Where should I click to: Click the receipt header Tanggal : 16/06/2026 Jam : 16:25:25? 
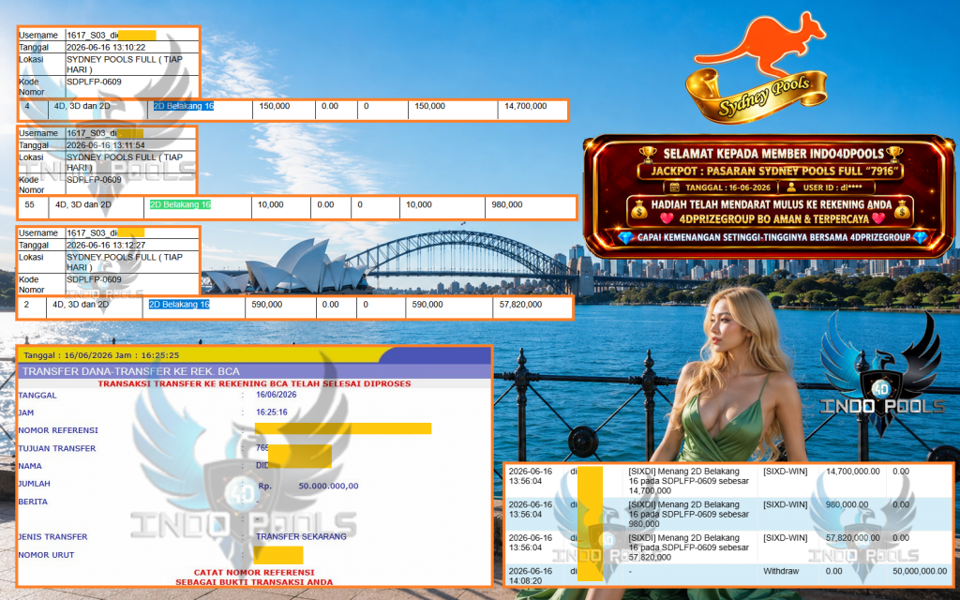(101, 355)
